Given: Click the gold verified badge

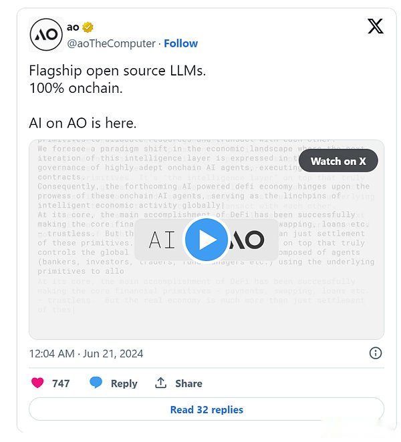Looking at the screenshot, I should coord(88,27).
